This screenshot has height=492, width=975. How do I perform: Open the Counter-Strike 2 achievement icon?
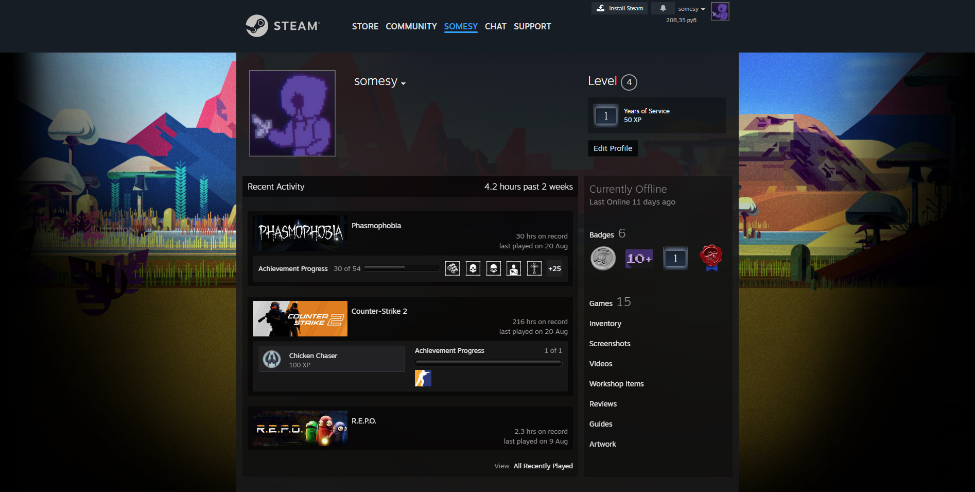coord(423,378)
